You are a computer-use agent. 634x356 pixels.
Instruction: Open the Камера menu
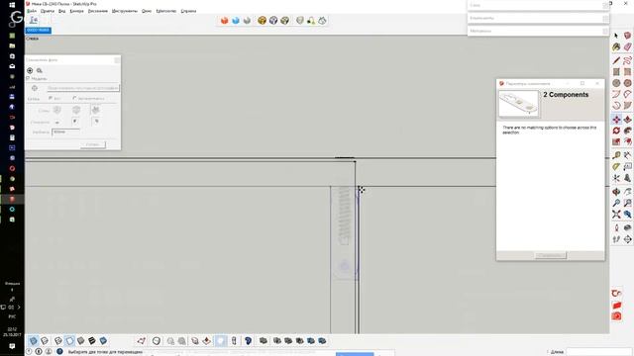point(76,11)
